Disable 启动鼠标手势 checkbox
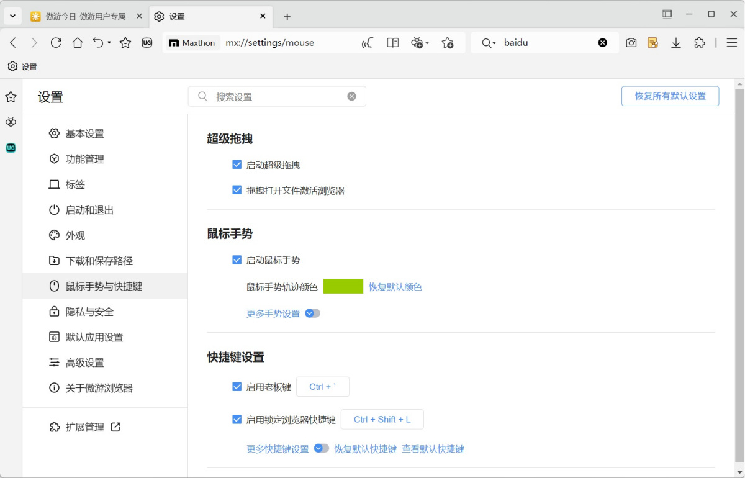This screenshot has width=745, height=478. 237,259
